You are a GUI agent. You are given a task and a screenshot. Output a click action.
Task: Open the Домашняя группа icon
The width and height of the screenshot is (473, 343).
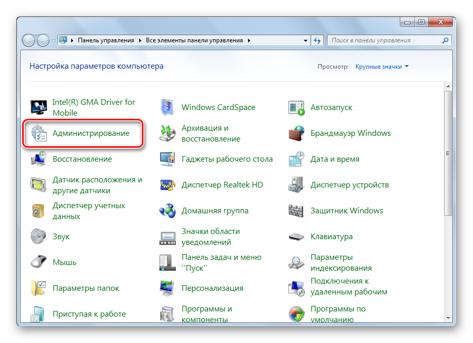click(x=168, y=211)
